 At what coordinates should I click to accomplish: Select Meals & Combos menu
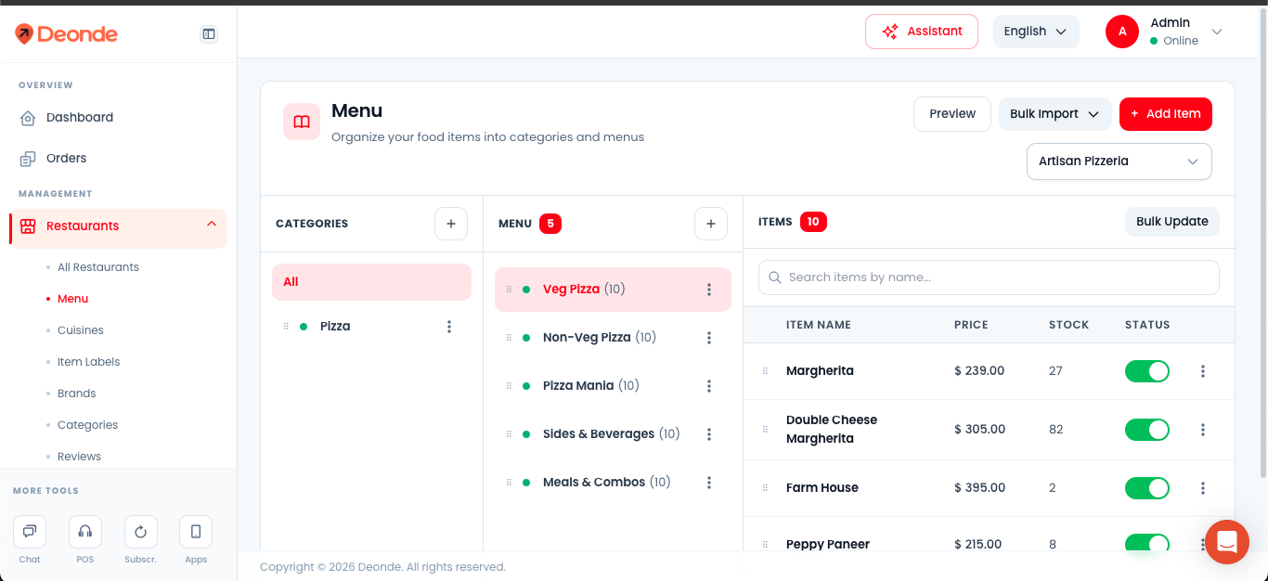[x=613, y=483]
